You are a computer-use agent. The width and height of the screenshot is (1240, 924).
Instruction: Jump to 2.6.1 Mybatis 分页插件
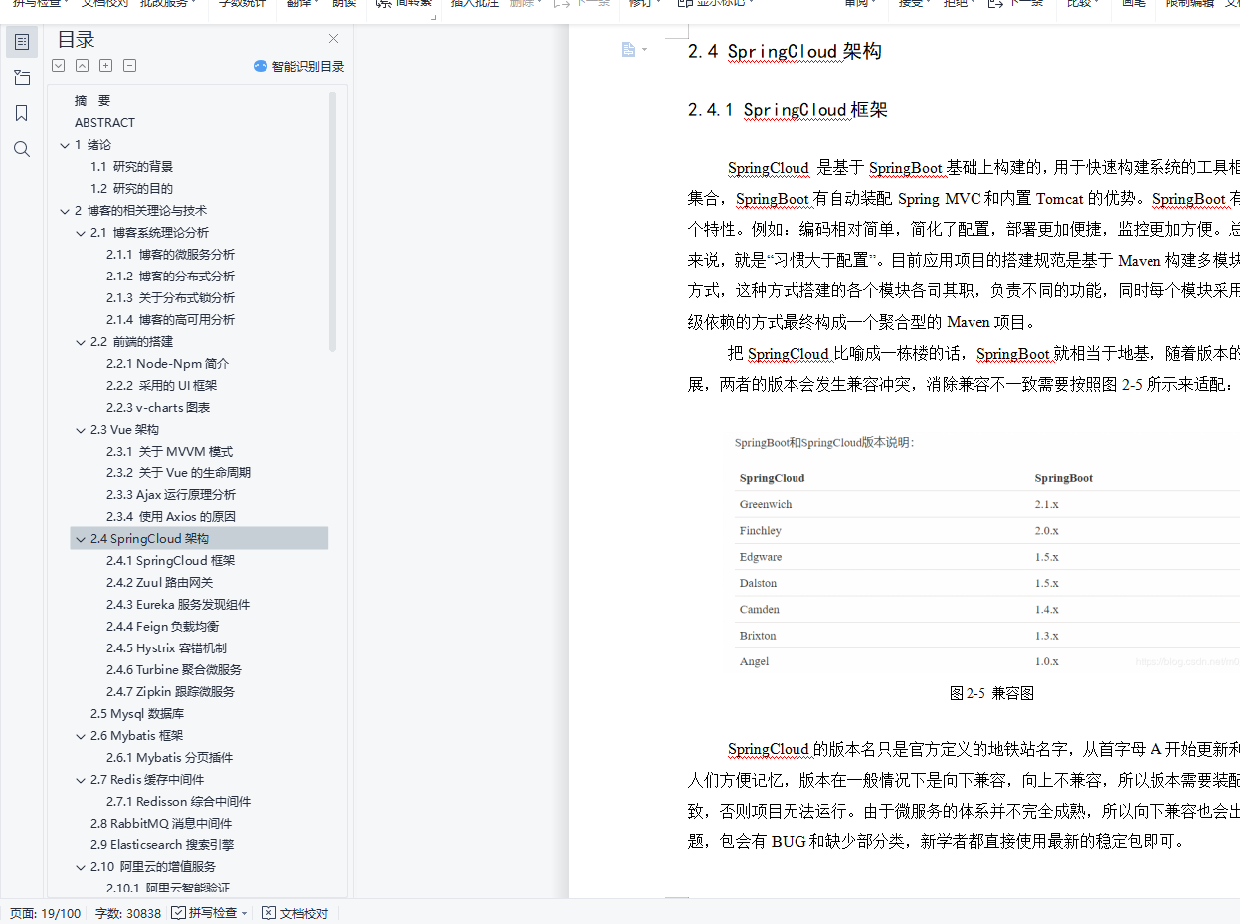(169, 758)
